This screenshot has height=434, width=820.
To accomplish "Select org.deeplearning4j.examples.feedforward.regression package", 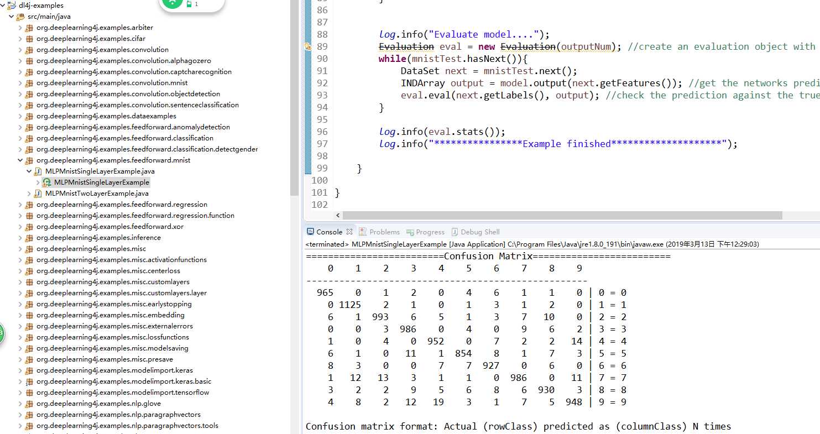I will pos(122,205).
